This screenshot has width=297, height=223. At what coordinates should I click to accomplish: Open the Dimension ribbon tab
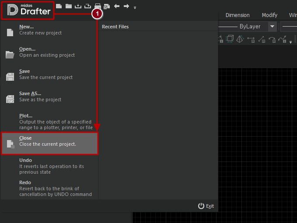point(238,15)
